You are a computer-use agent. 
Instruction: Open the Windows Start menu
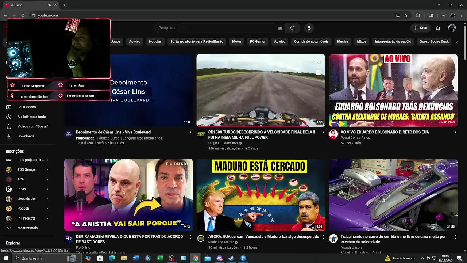(x=5, y=258)
